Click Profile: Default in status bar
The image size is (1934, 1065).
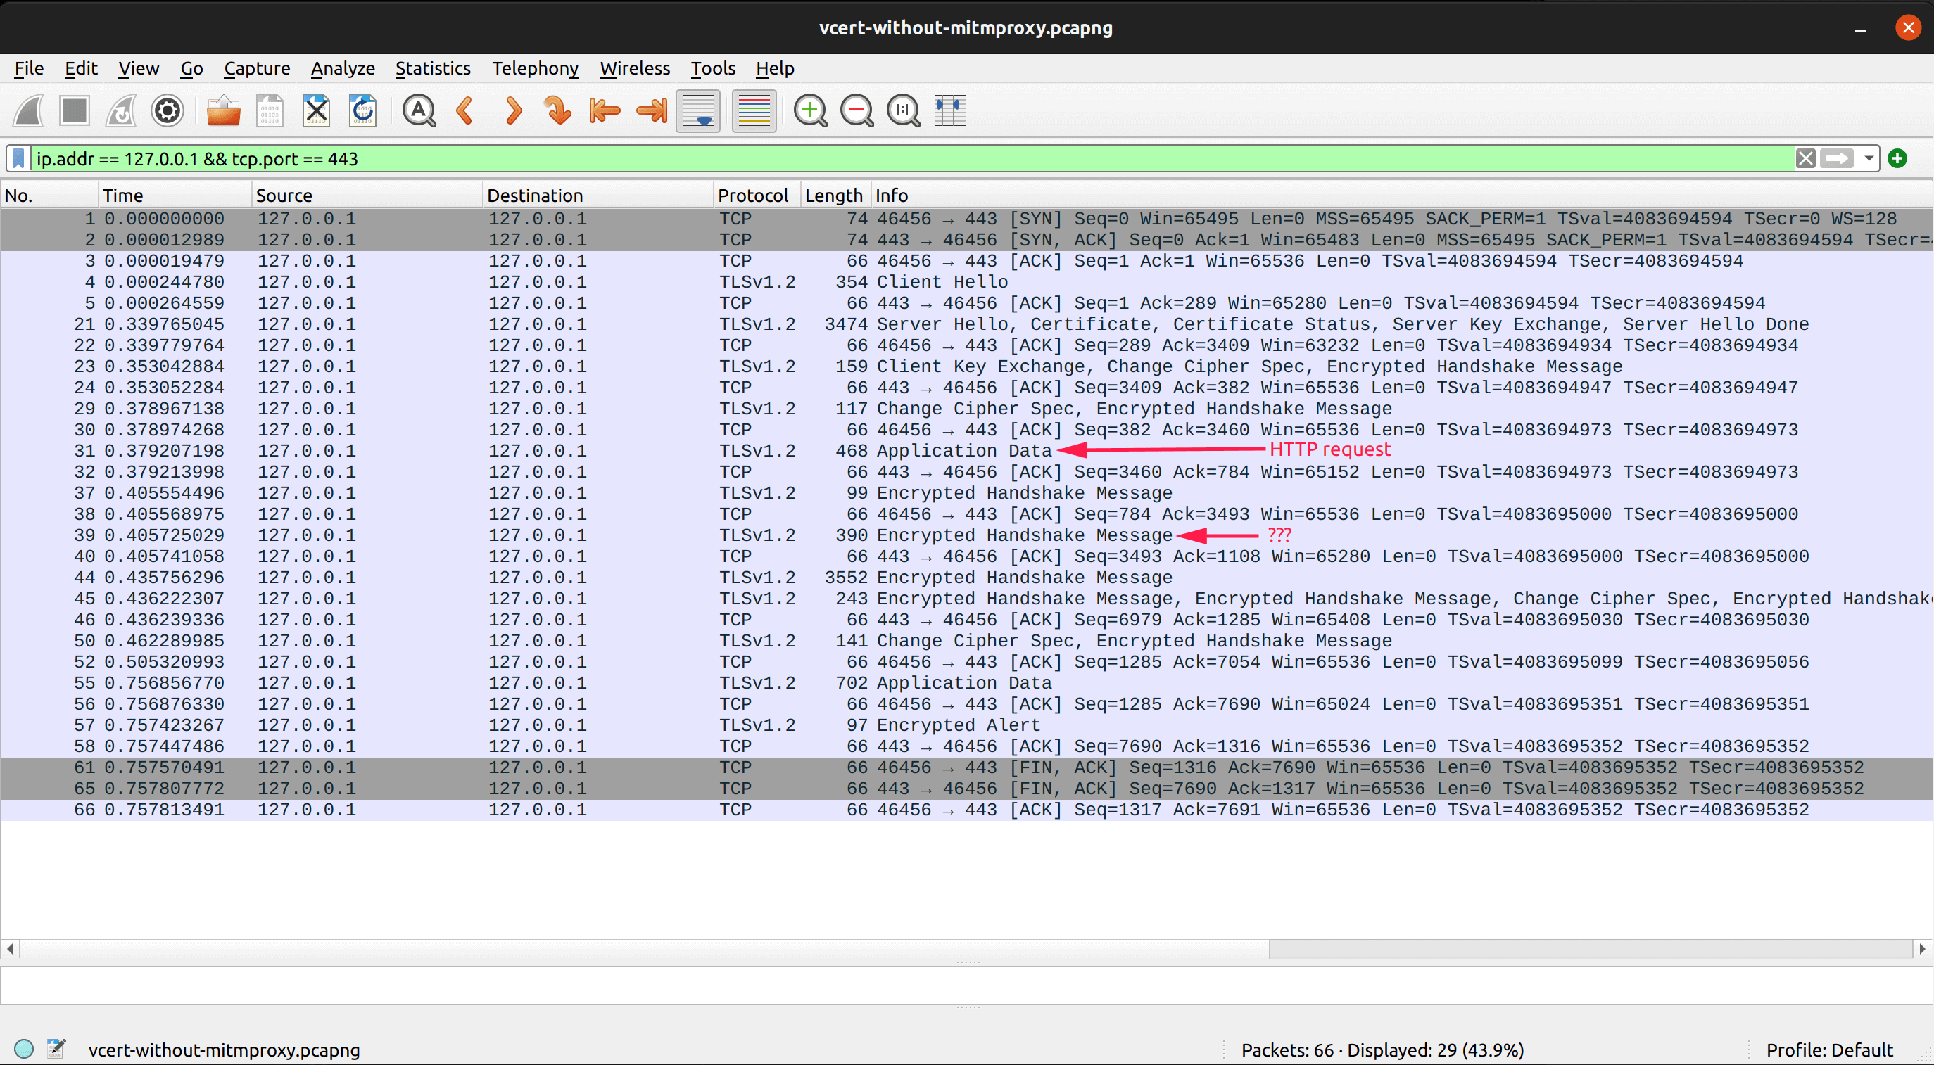point(1829,1050)
